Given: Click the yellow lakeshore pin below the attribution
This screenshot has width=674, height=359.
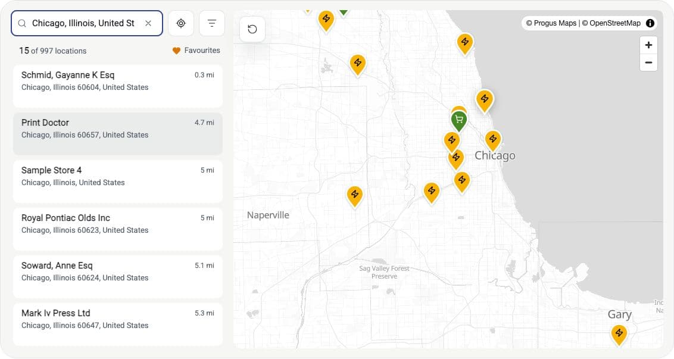Looking at the screenshot, I should (464, 43).
